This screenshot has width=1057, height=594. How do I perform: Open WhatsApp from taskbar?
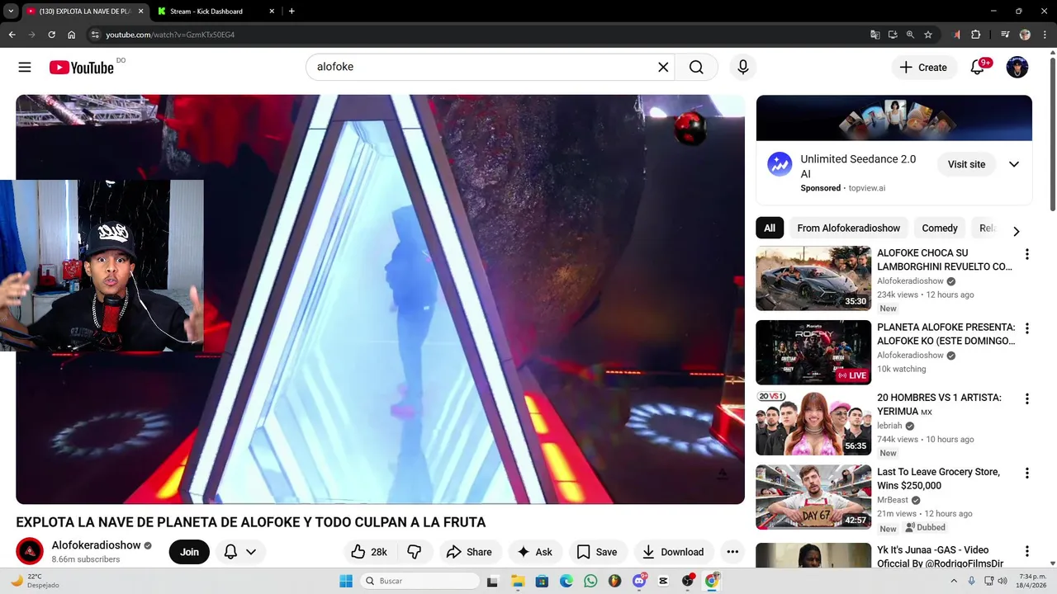(590, 581)
